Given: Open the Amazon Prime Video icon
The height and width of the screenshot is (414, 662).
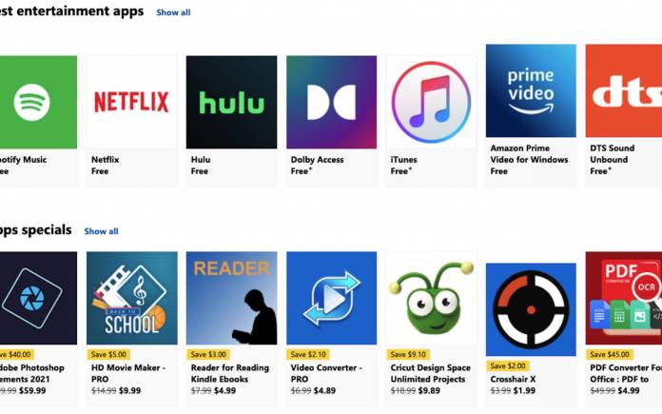Looking at the screenshot, I should click(x=531, y=90).
